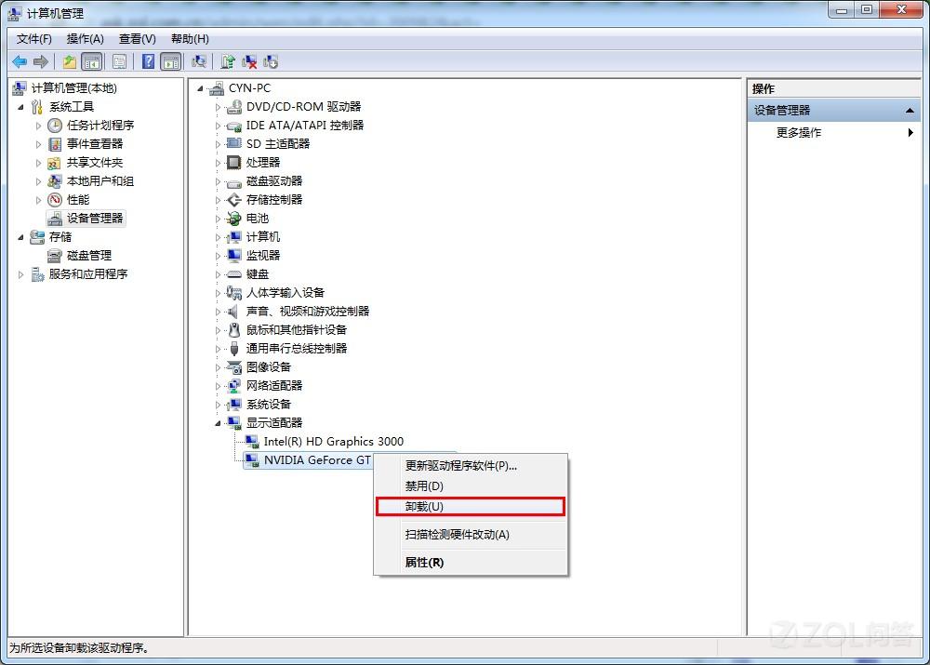Choose 扫描检测硬件改动(A) in context menu
Viewport: 930px width, 665px height.
pos(471,535)
